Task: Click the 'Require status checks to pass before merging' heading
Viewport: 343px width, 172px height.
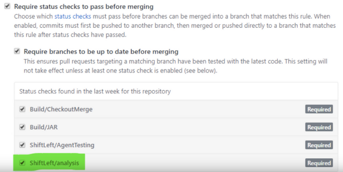Action: [84, 6]
